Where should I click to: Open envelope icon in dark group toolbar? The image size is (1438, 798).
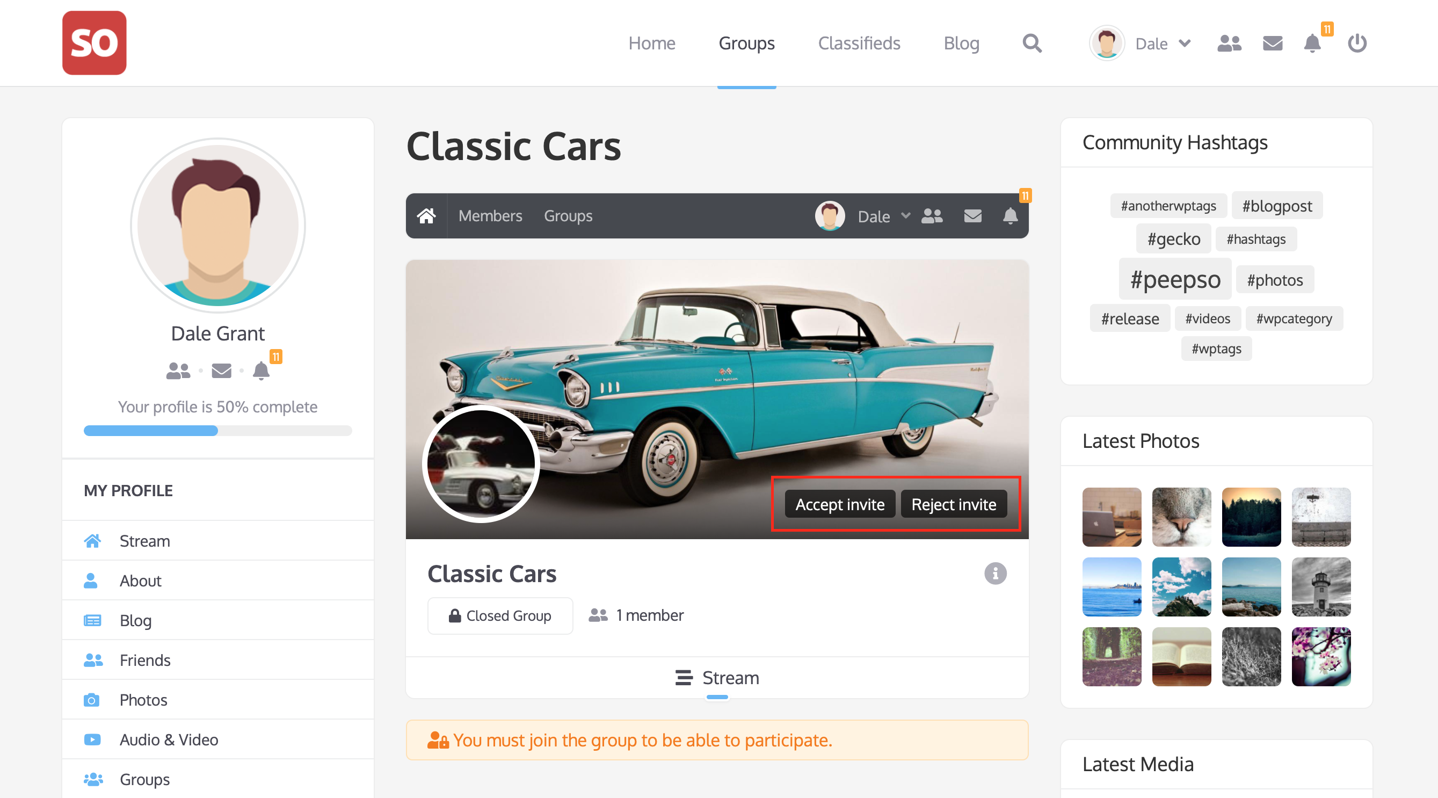coord(972,215)
